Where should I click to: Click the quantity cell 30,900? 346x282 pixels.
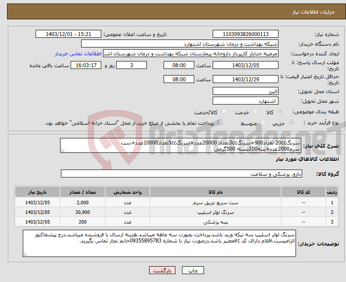[x=82, y=212]
